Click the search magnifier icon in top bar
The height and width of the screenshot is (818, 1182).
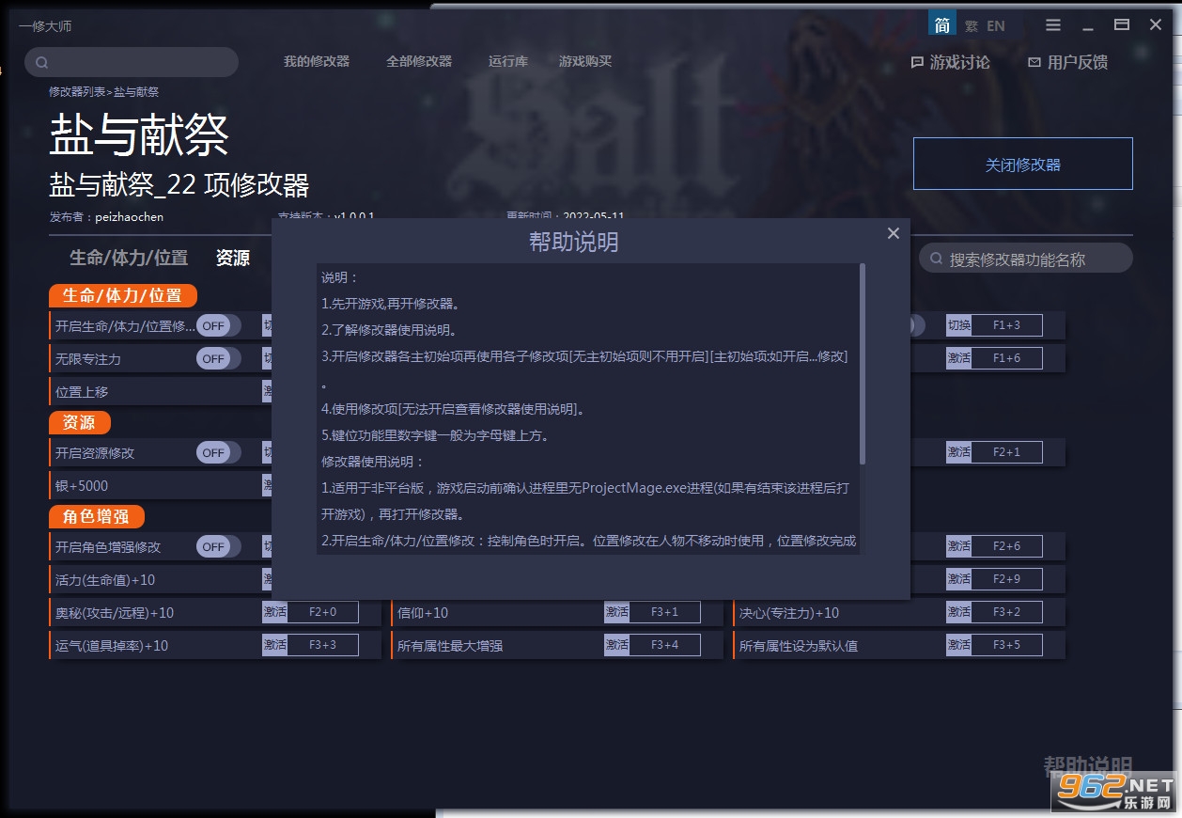coord(42,63)
